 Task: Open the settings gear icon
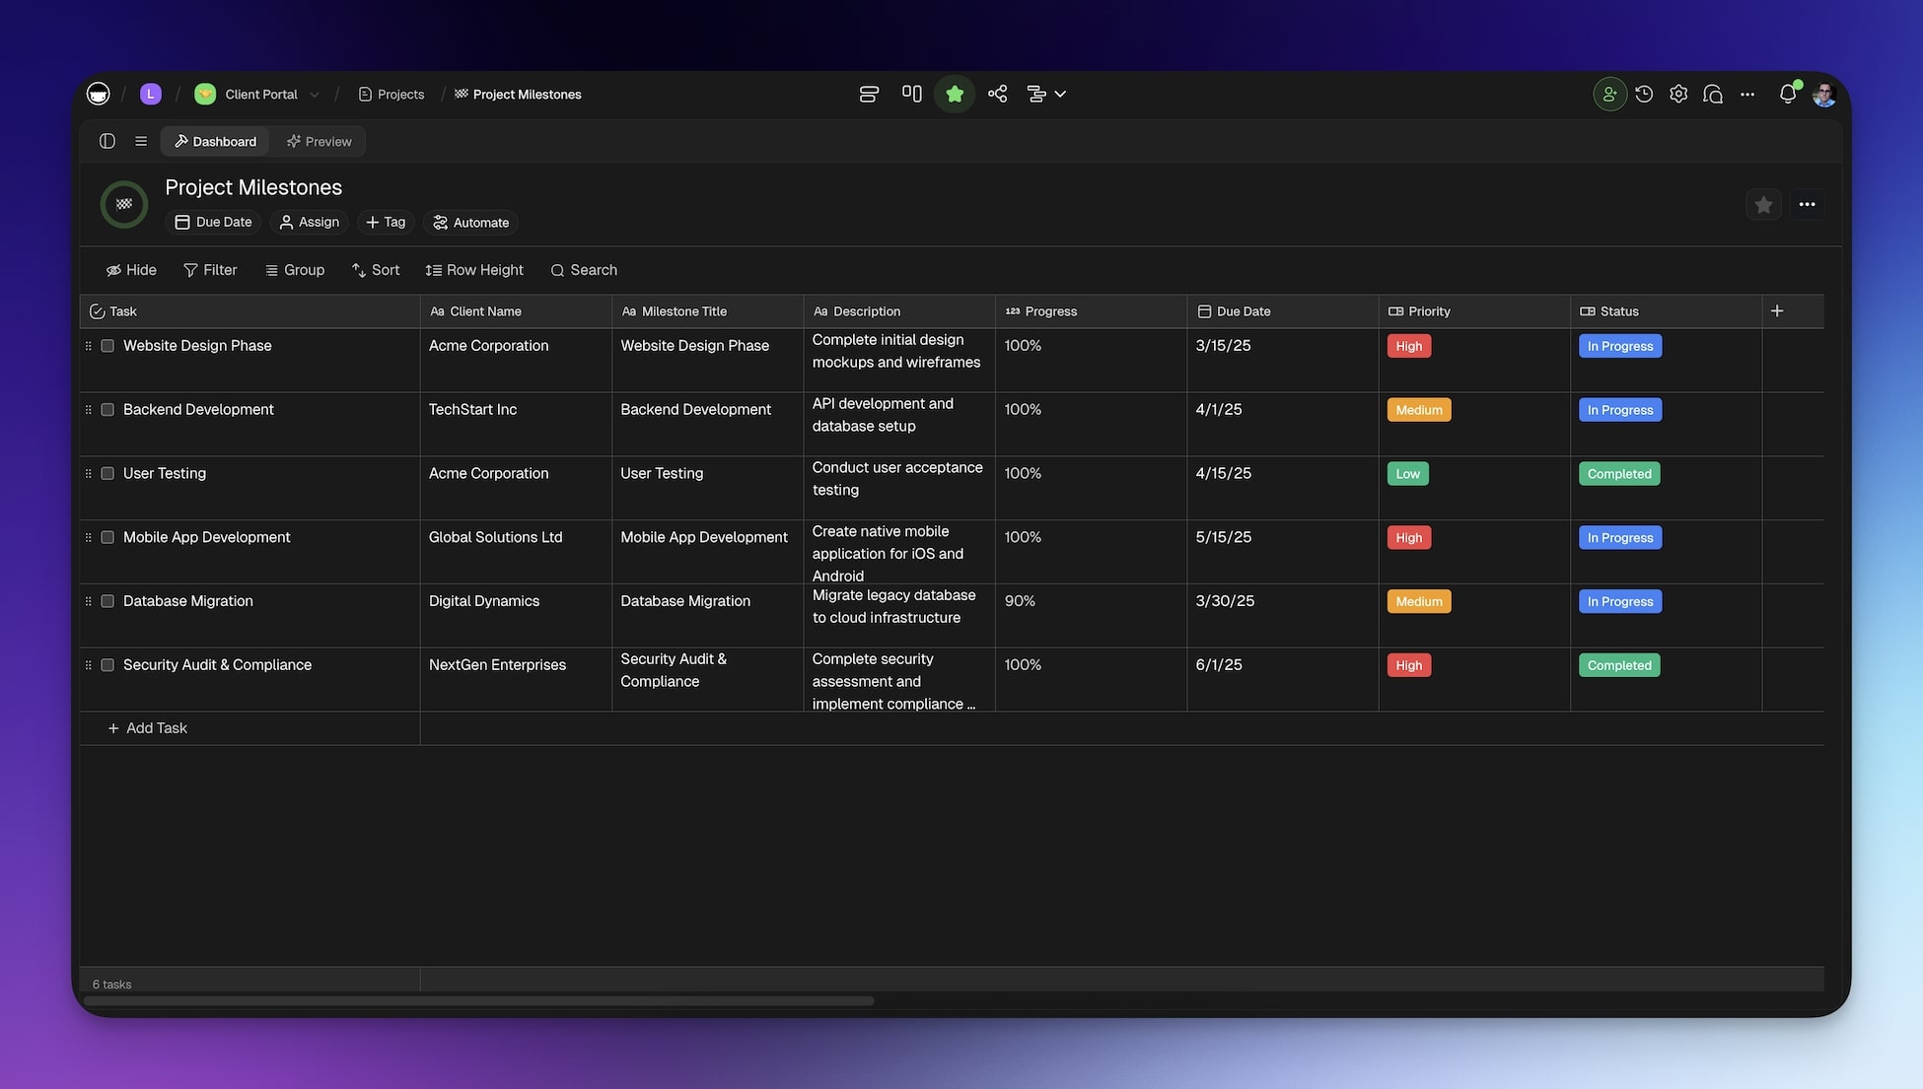click(x=1678, y=93)
